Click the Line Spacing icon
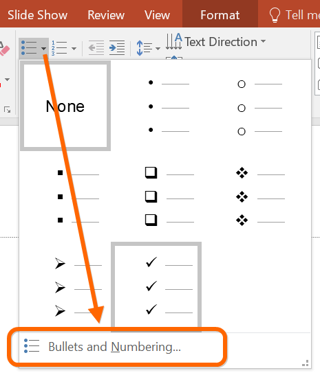 pos(145,48)
